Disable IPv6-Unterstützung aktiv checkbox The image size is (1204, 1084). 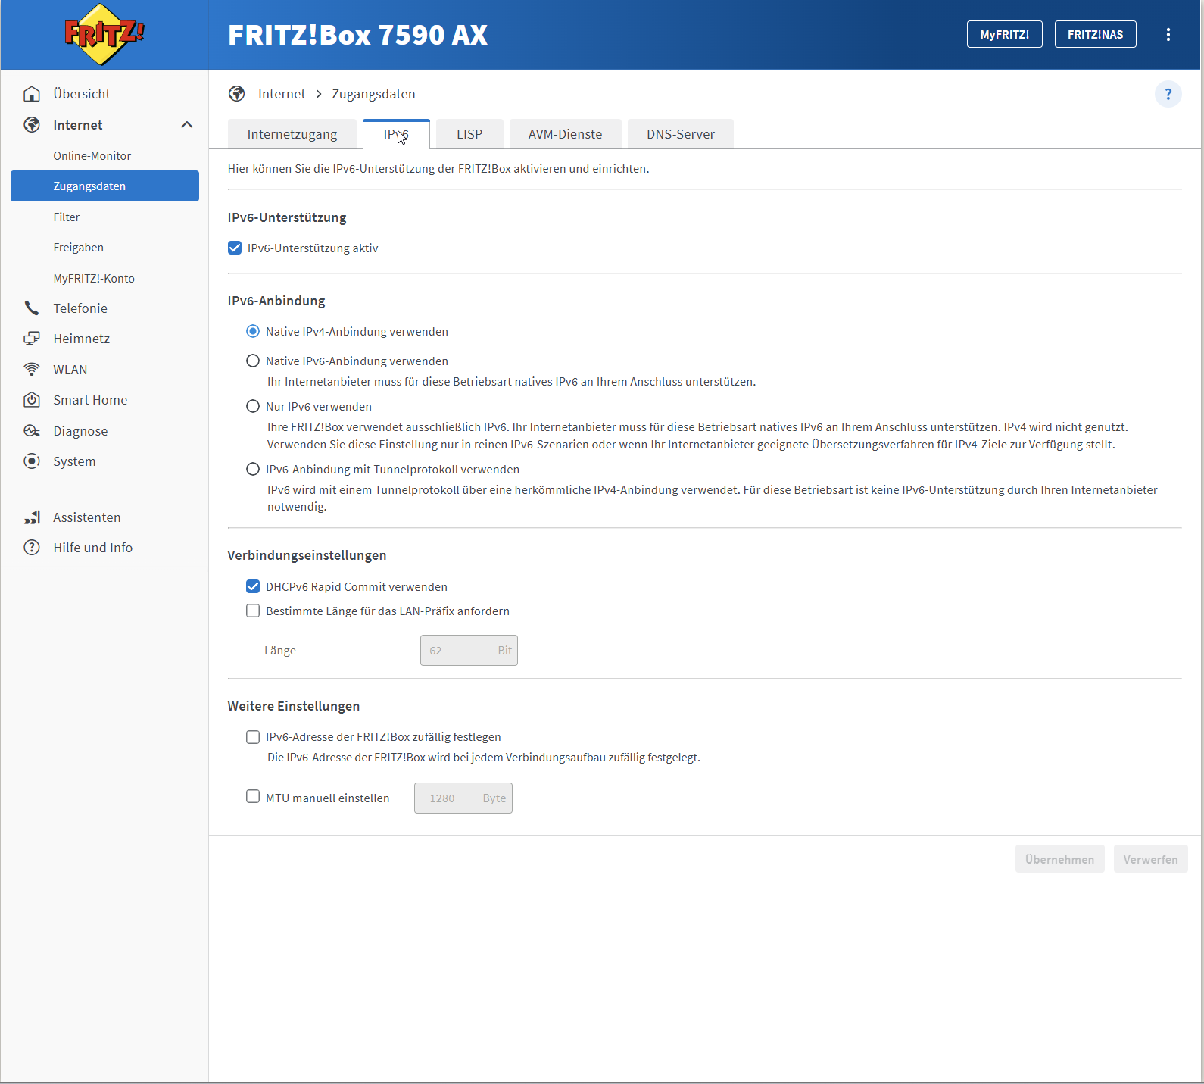(x=235, y=248)
